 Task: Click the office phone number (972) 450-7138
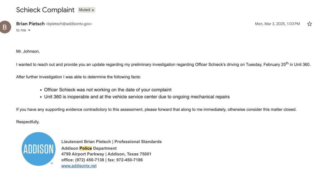click(x=89, y=160)
